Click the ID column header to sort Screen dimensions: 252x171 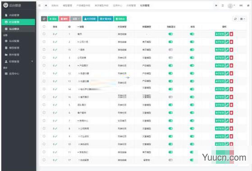[69, 27]
